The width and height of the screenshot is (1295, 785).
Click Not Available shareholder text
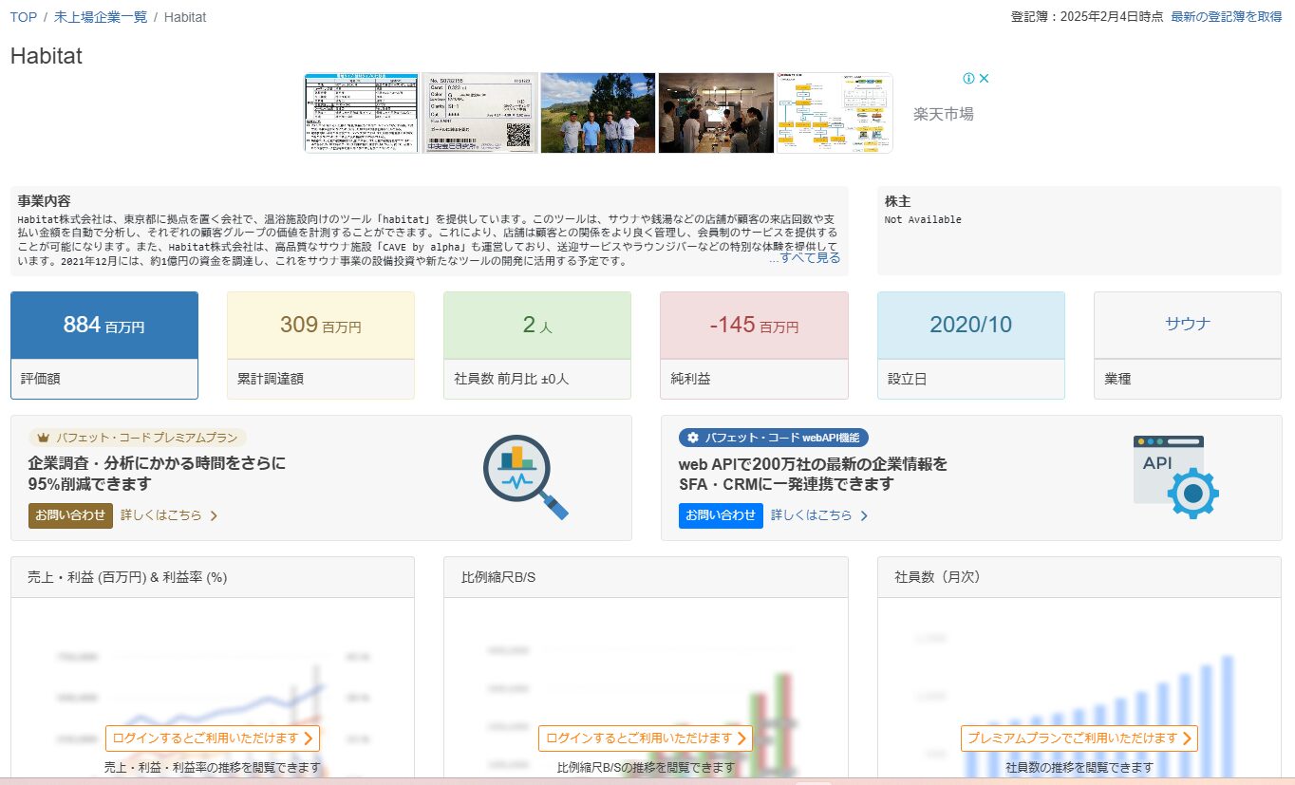pyautogui.click(x=923, y=219)
